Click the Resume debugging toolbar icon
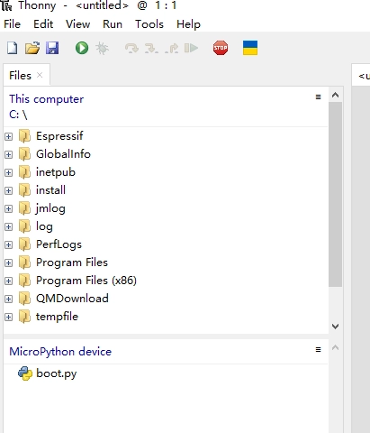370x433 pixels. [191, 48]
